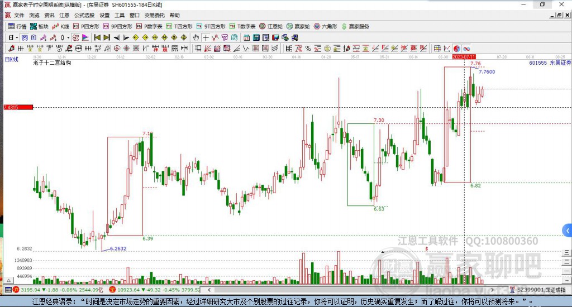Viewport: 572px width, 307px height.
Task: Click the 7.4315 red price label
Action: [18, 107]
